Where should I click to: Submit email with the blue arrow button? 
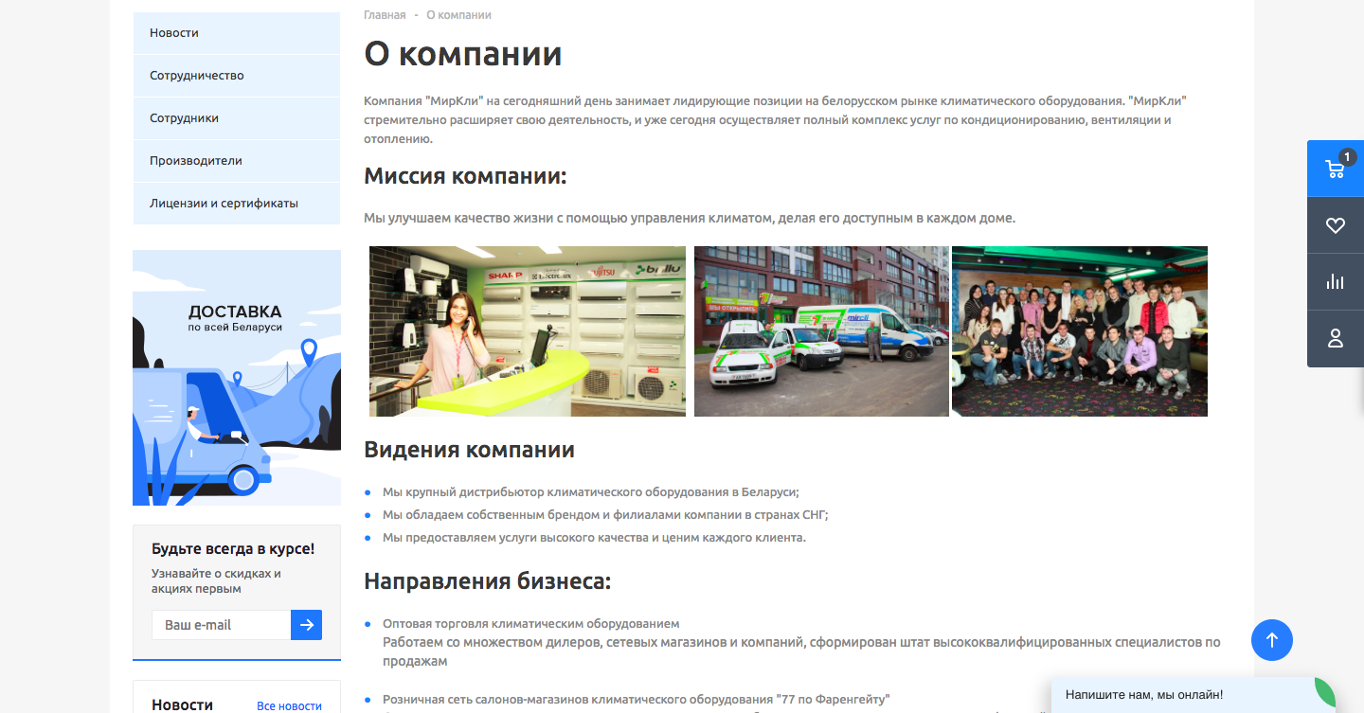(306, 625)
